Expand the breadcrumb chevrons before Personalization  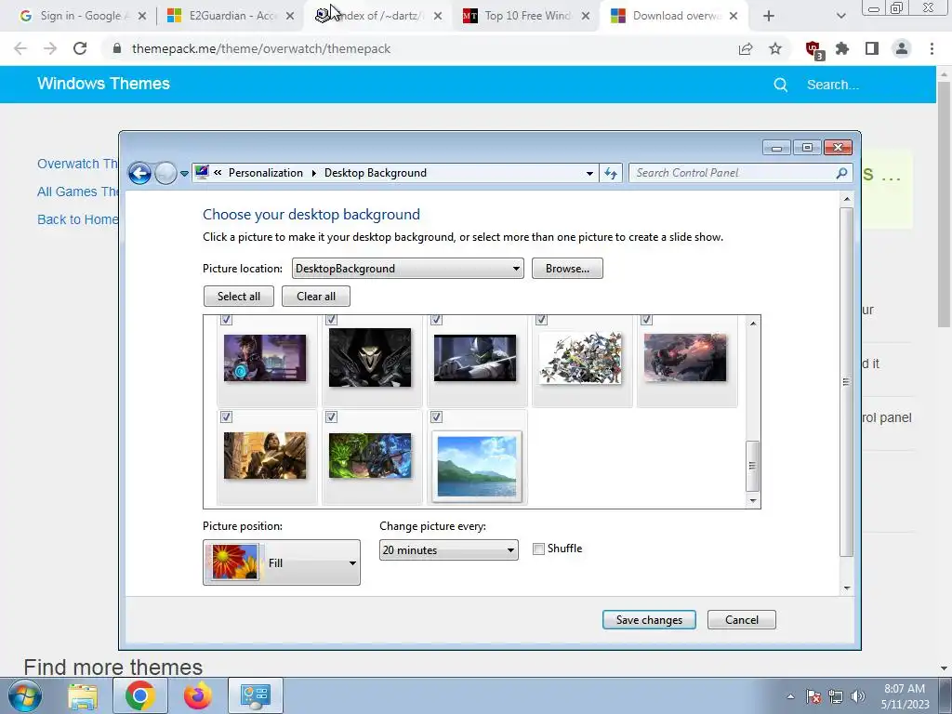pos(218,173)
